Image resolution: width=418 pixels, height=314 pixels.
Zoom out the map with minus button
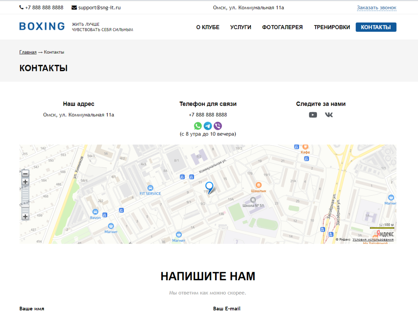coord(25,173)
